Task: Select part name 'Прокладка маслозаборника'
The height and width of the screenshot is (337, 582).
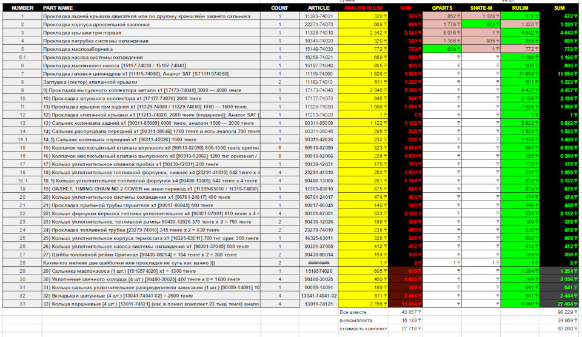Action: [151, 49]
